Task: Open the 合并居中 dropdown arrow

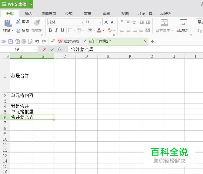Action: pos(172,31)
